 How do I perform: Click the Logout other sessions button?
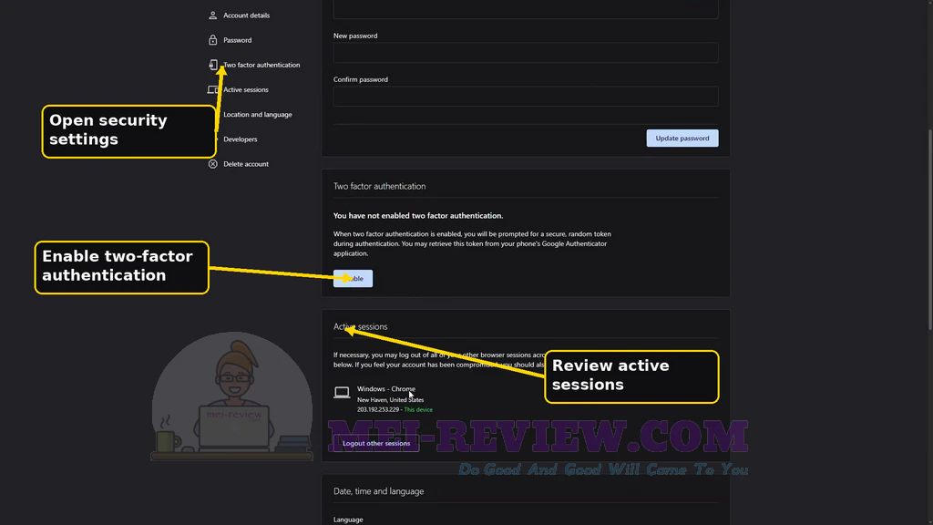click(376, 444)
